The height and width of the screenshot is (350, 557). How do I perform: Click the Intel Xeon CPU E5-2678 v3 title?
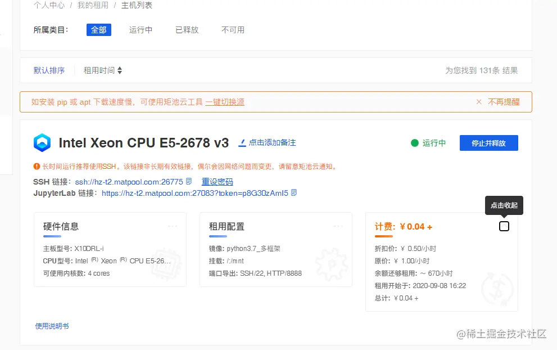pyautogui.click(x=144, y=142)
